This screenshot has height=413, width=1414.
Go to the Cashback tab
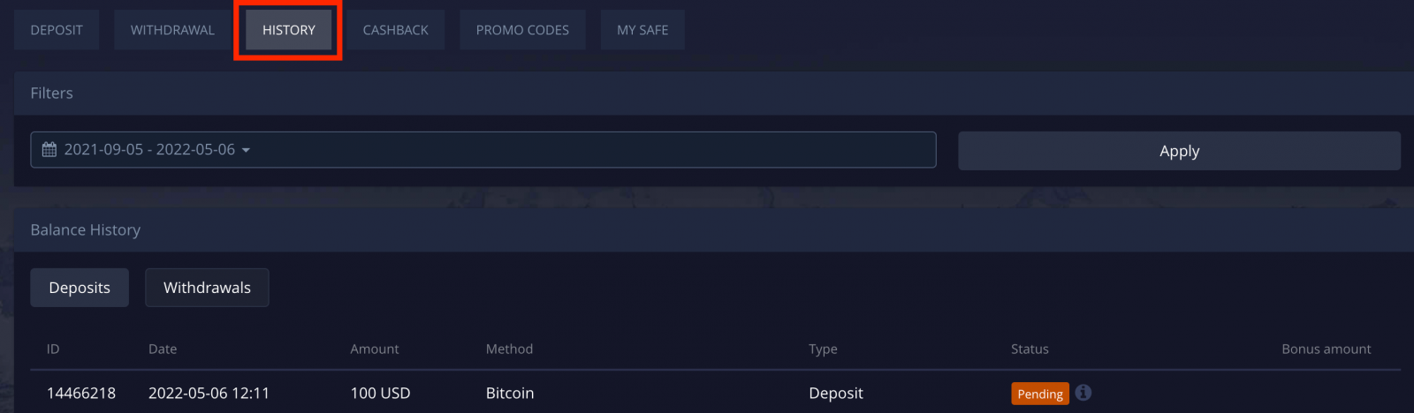pyautogui.click(x=395, y=30)
